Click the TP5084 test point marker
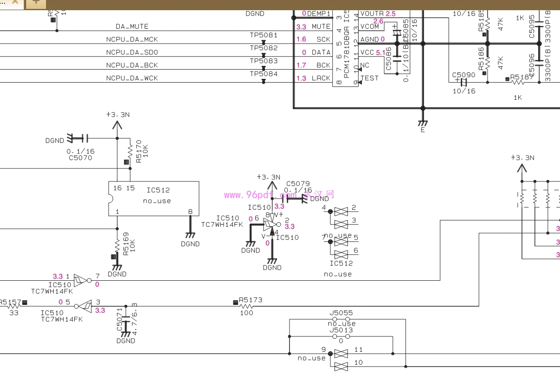Viewport: 560px width, 387px height. (x=264, y=81)
